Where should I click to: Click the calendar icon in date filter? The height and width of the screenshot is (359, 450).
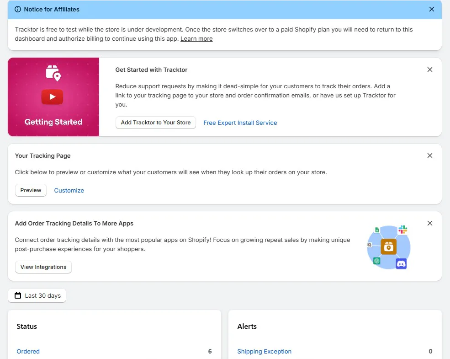coord(18,295)
